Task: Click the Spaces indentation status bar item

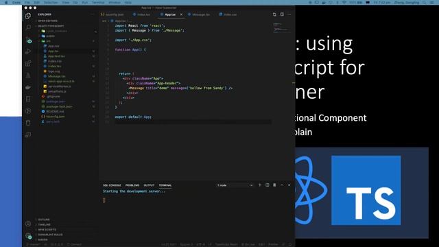Action: tap(186, 244)
